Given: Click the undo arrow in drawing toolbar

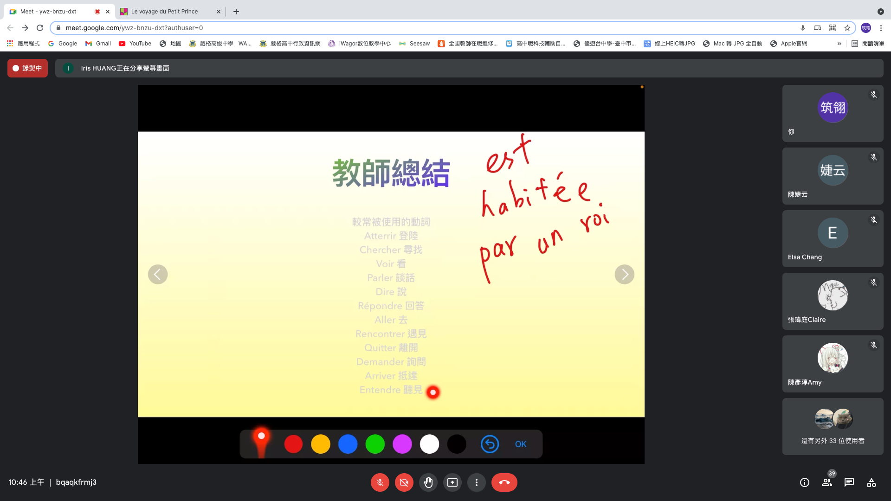Looking at the screenshot, I should [x=490, y=444].
